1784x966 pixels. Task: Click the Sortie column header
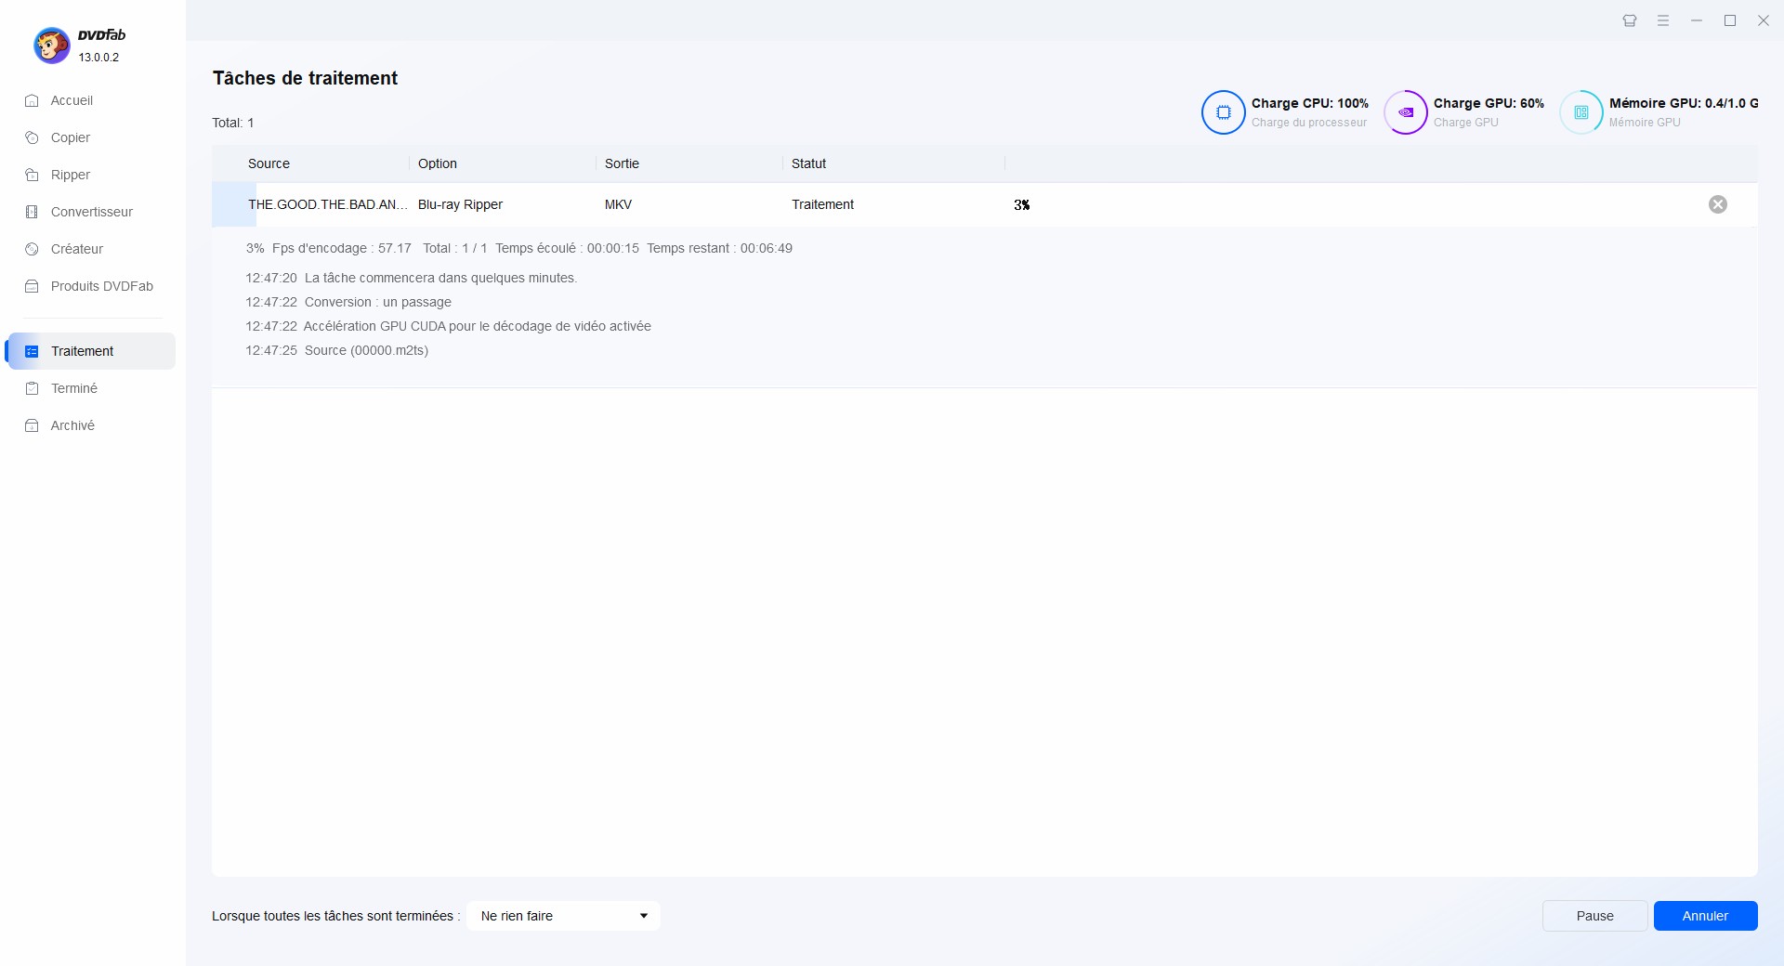click(622, 163)
